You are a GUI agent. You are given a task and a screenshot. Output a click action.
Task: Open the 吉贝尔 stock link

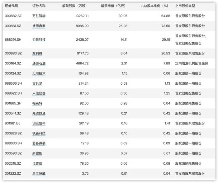[37, 83]
